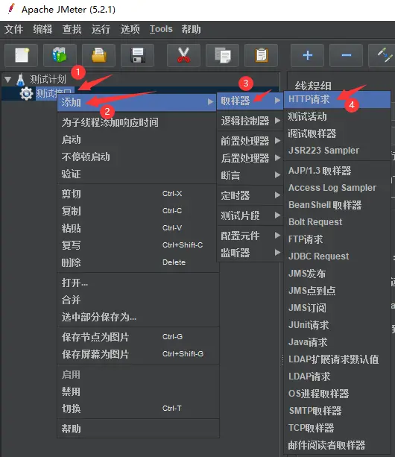Image resolution: width=395 pixels, height=457 pixels.
Task: Click the Paste clipboard icon
Action: tap(261, 55)
